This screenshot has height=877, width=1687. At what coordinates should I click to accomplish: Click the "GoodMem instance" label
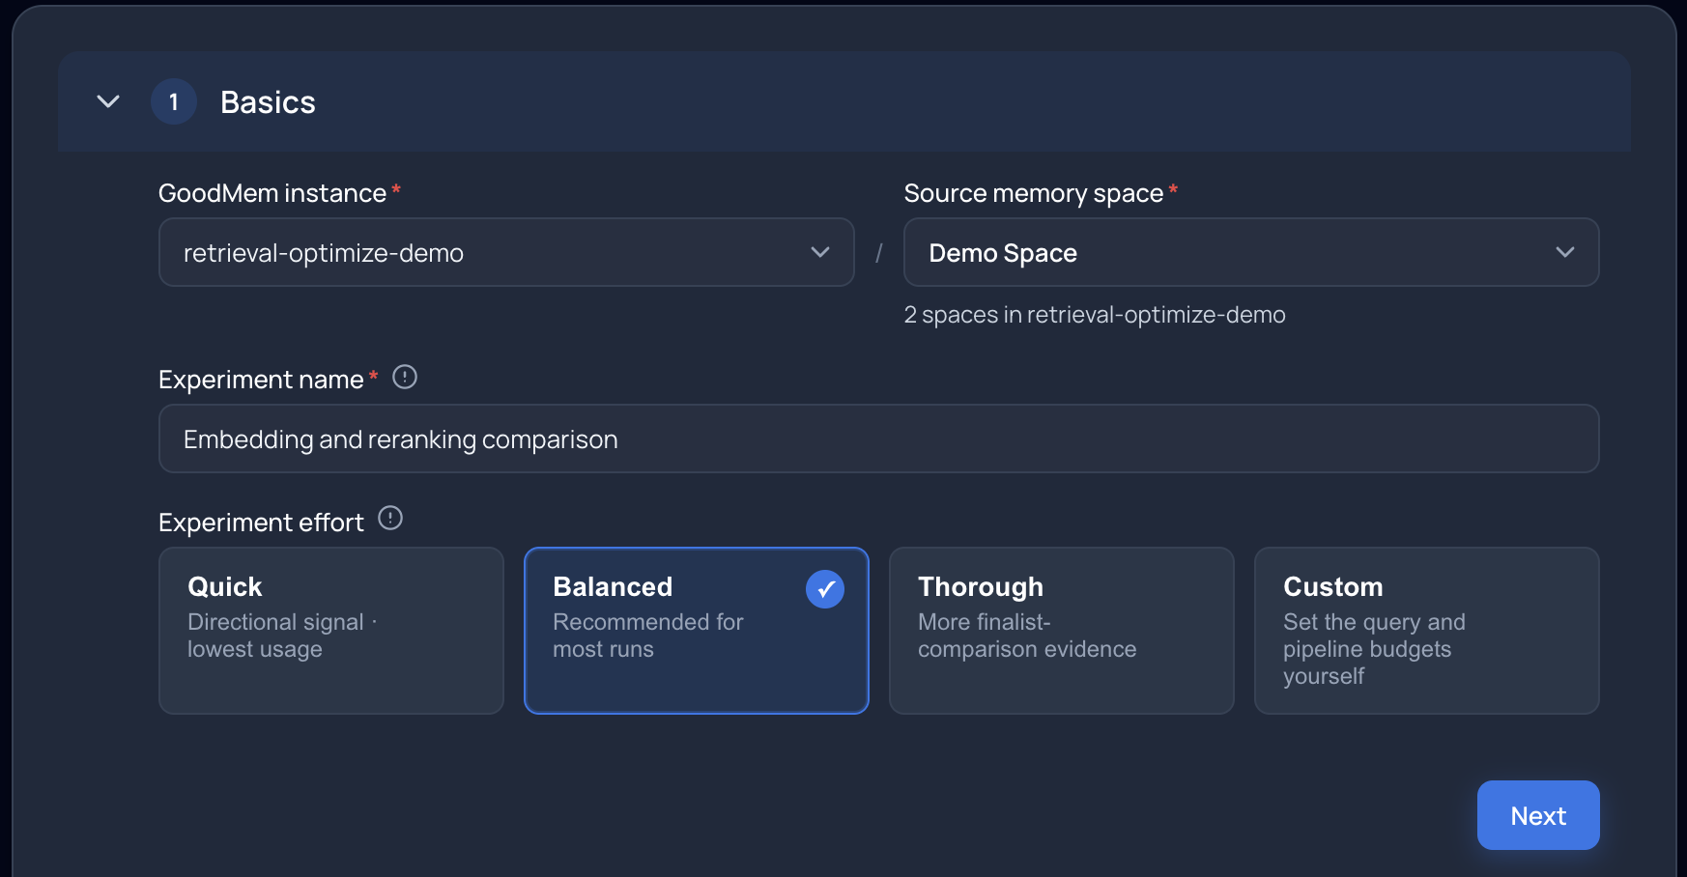tap(272, 193)
